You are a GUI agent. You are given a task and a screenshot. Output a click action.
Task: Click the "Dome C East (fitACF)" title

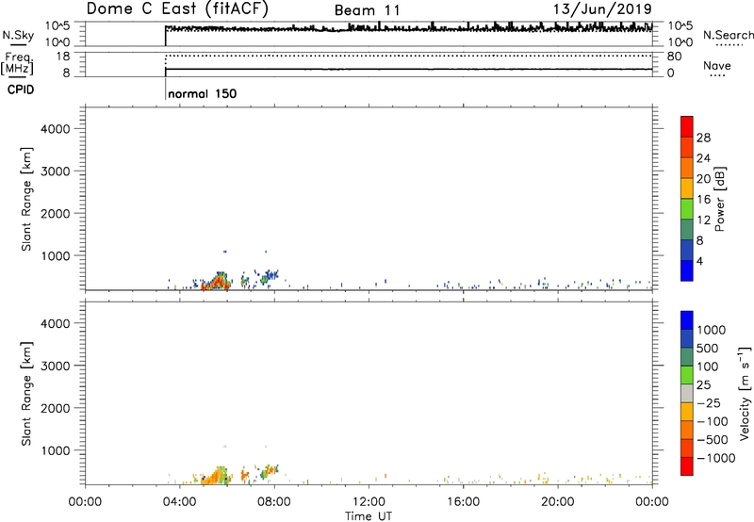177,8
